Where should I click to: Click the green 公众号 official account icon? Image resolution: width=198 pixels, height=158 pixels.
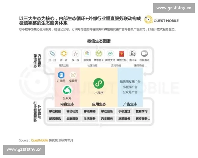click(67, 90)
